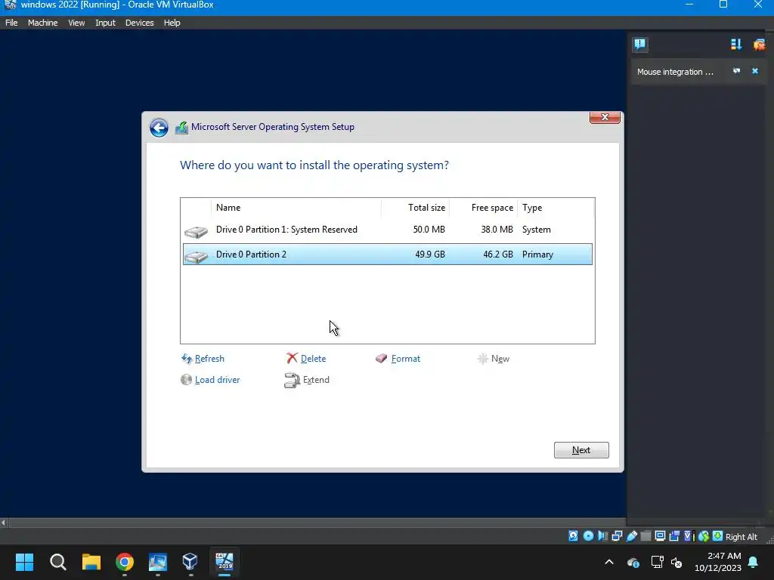Click the delete all notifications icon
Image resolution: width=774 pixels, height=580 pixels.
tap(759, 45)
